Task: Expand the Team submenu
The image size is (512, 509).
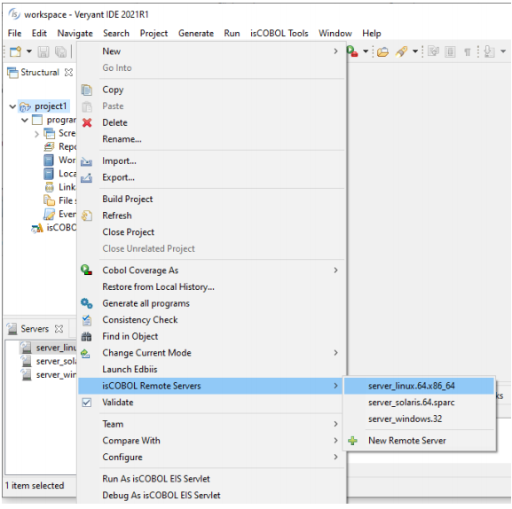Action: tap(211, 425)
